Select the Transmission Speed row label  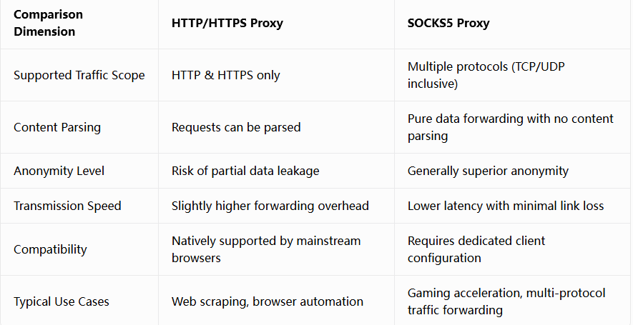click(67, 206)
